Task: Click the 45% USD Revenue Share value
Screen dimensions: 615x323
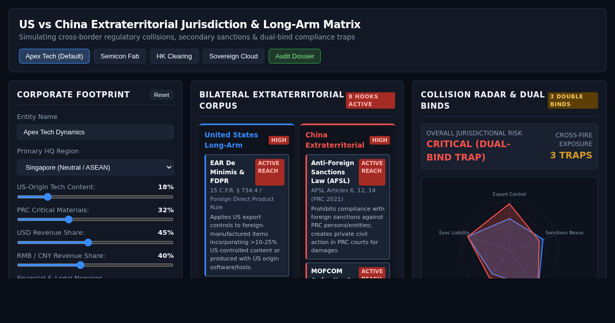Action: click(x=166, y=233)
